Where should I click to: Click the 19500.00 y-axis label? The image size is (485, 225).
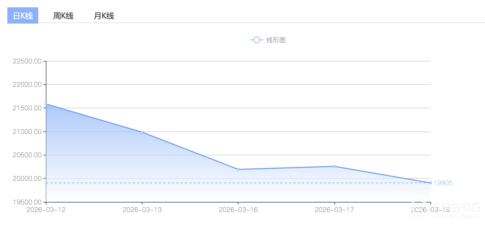point(27,202)
